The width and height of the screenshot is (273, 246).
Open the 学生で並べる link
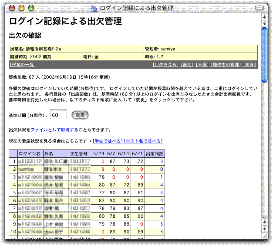[x=108, y=141]
